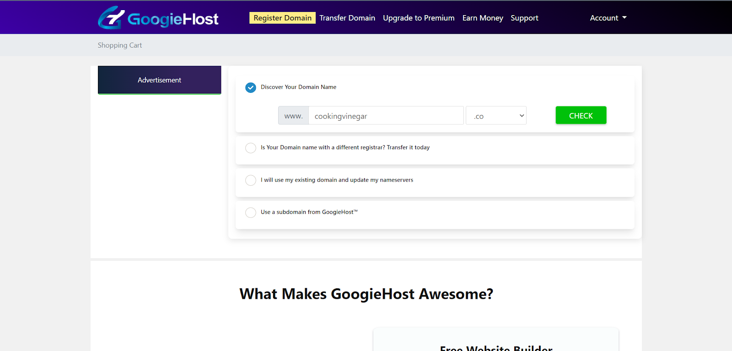Go to Upgrade to Premium

click(x=419, y=18)
